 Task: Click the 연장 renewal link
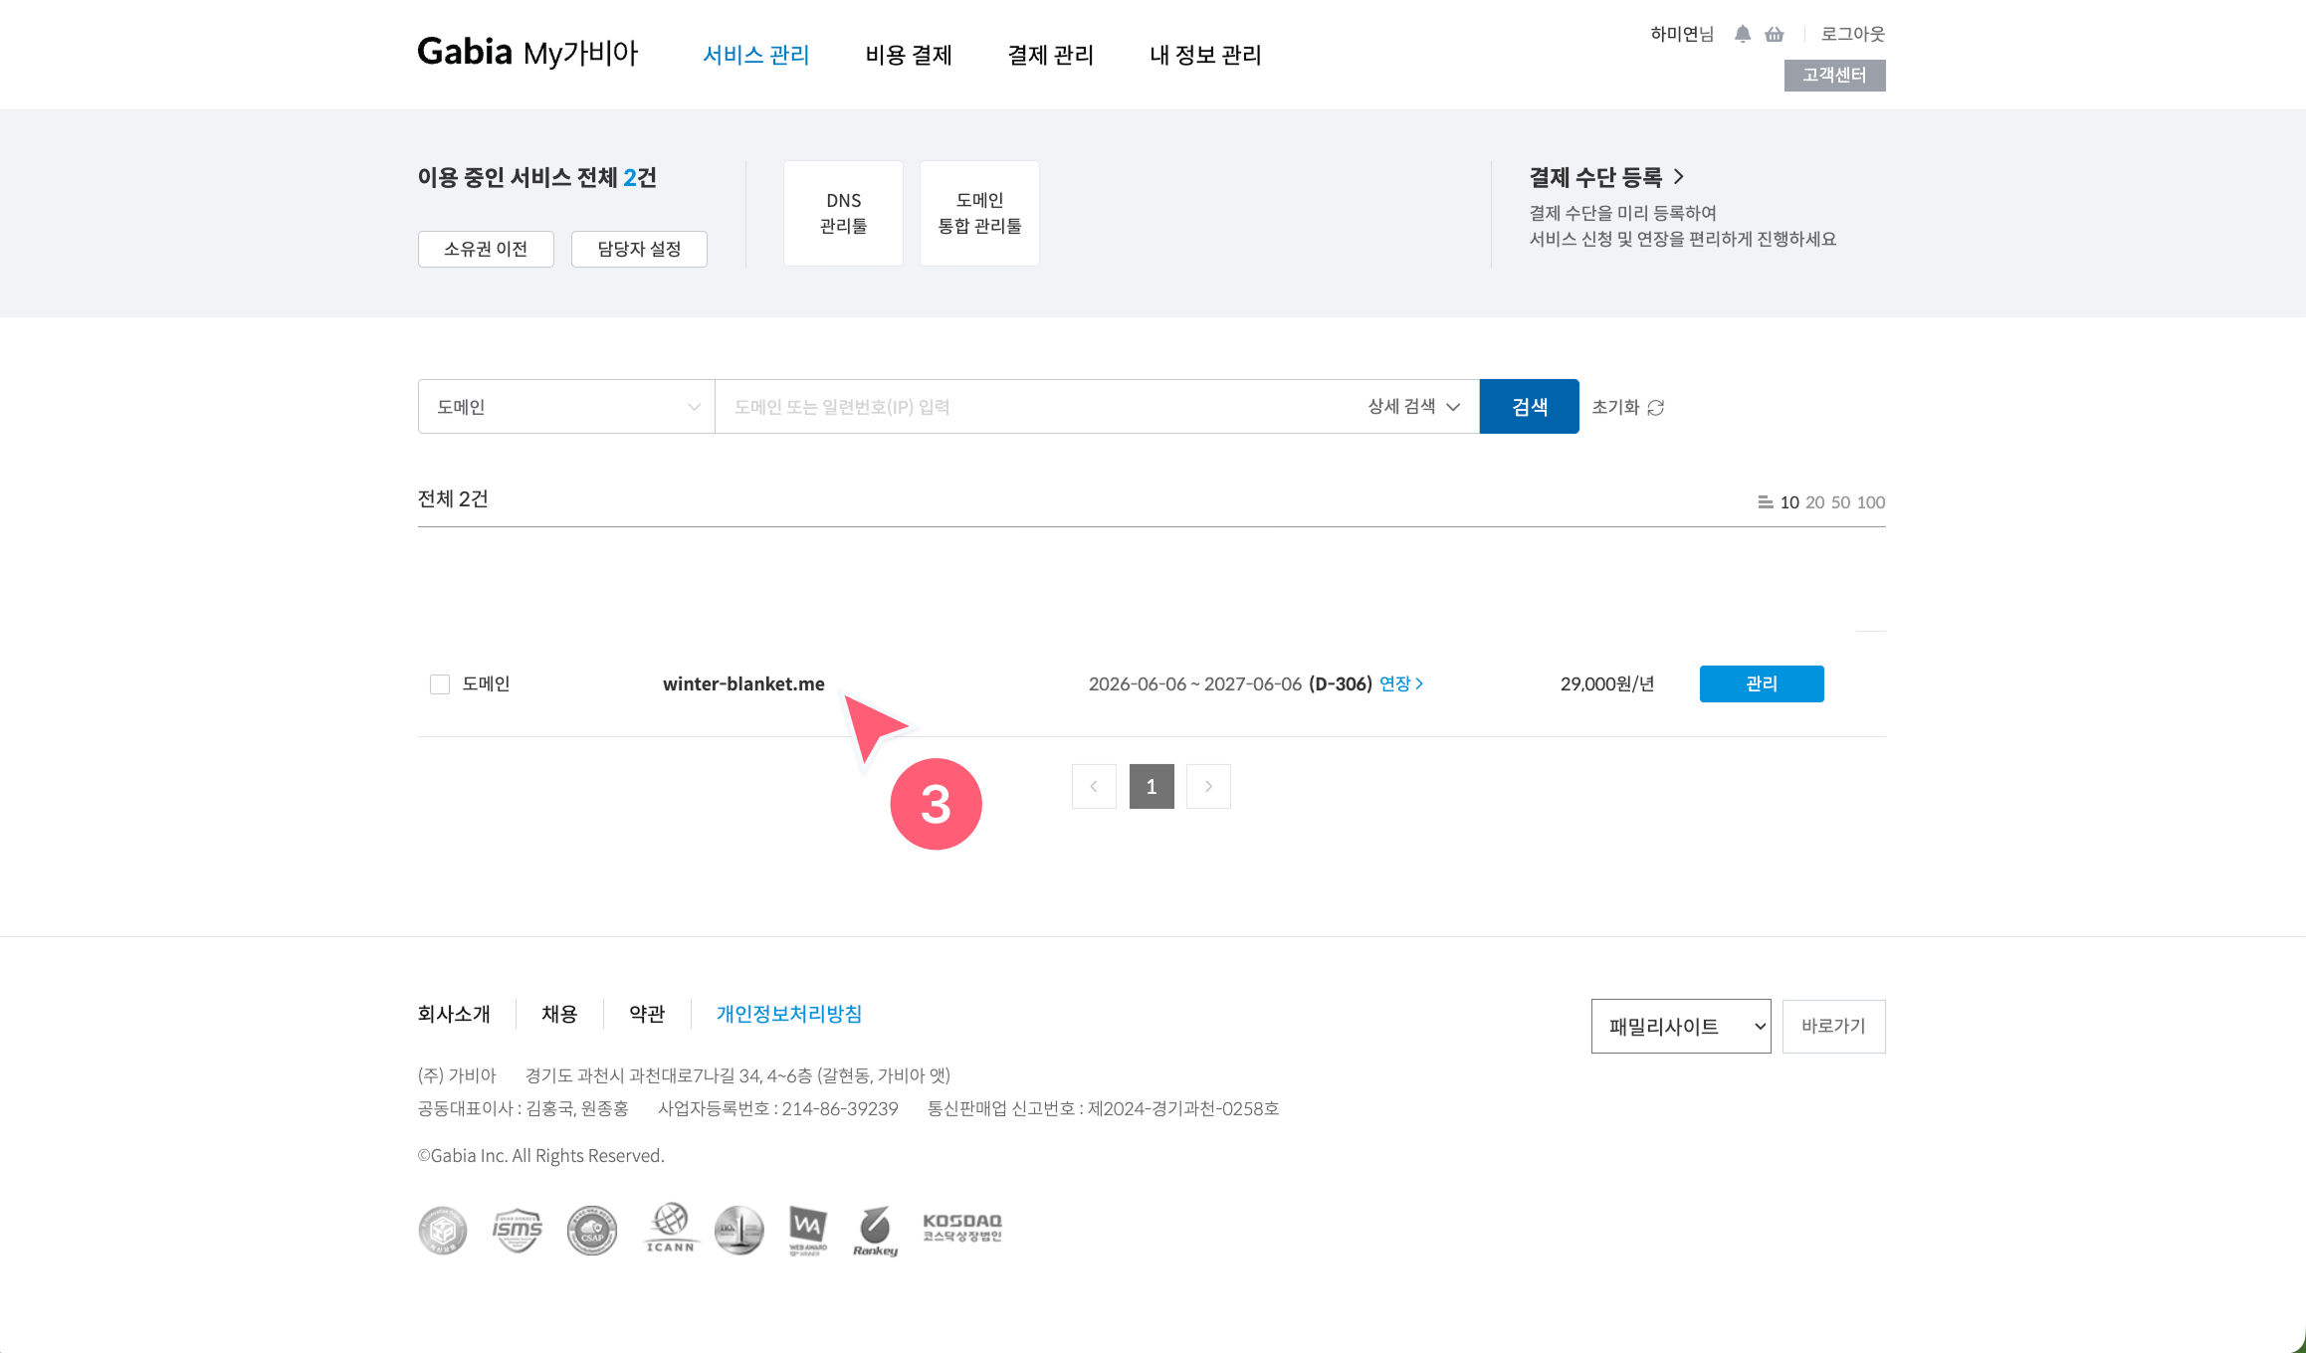(1401, 683)
